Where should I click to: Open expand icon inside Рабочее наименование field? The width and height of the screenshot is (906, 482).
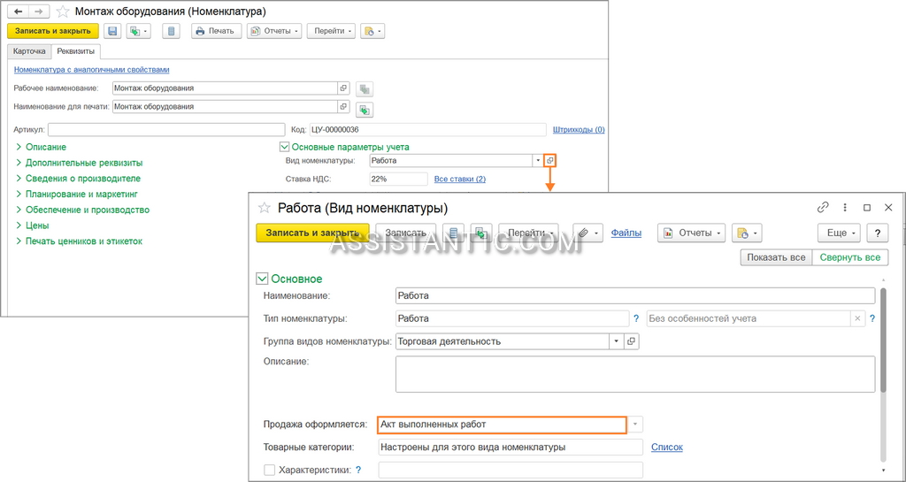coord(343,88)
